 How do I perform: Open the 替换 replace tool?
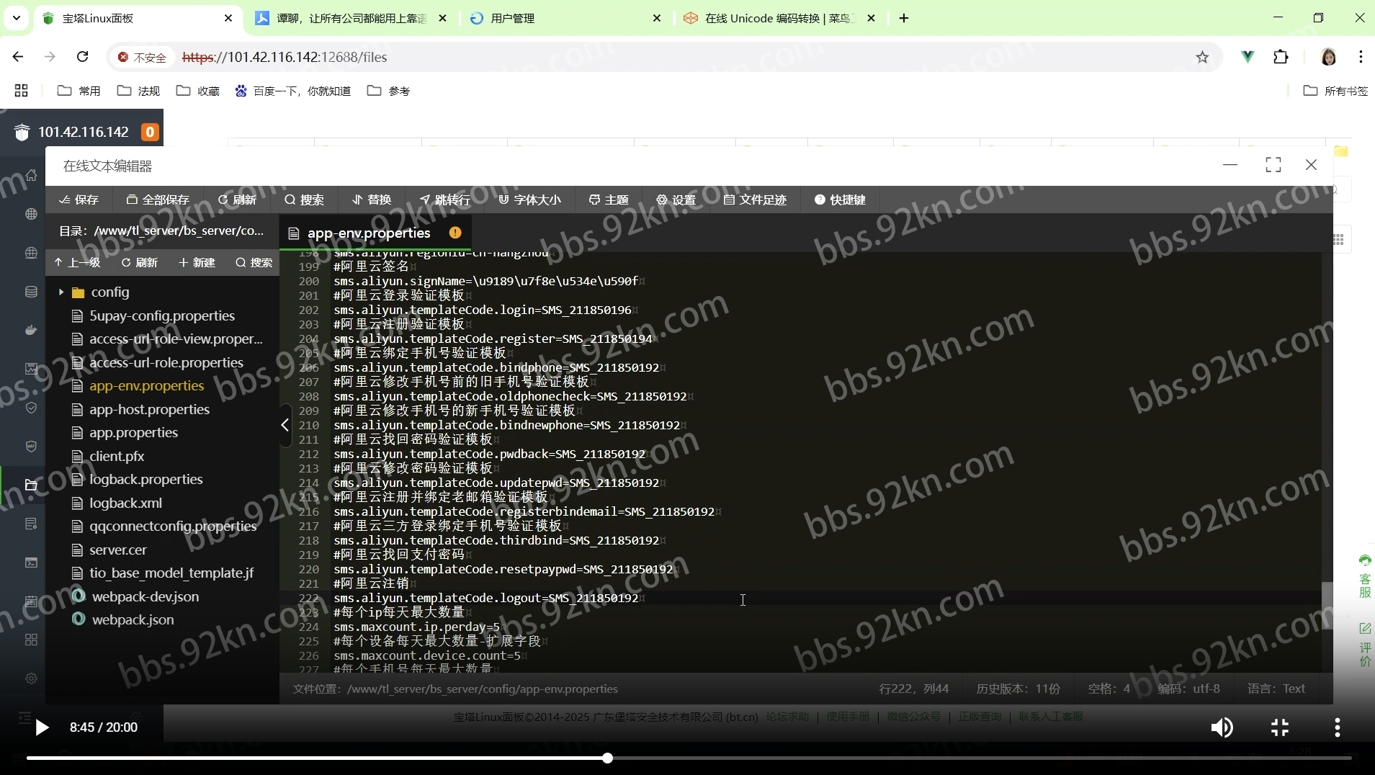click(372, 200)
